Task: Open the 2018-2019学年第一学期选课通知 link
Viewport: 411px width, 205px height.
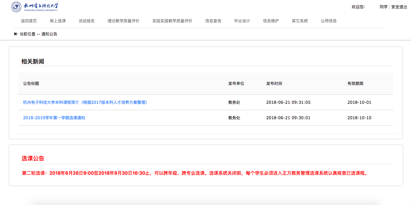Action: point(54,118)
